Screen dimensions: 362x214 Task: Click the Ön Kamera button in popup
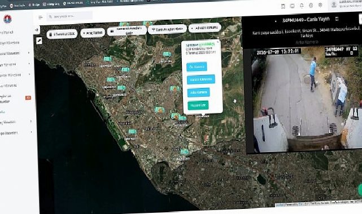[x=197, y=67]
